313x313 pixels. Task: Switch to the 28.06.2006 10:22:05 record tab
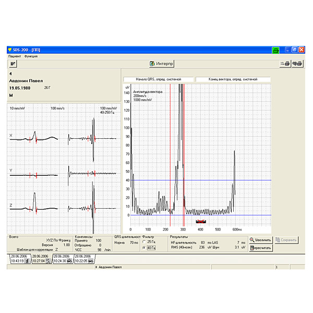coord(83,259)
